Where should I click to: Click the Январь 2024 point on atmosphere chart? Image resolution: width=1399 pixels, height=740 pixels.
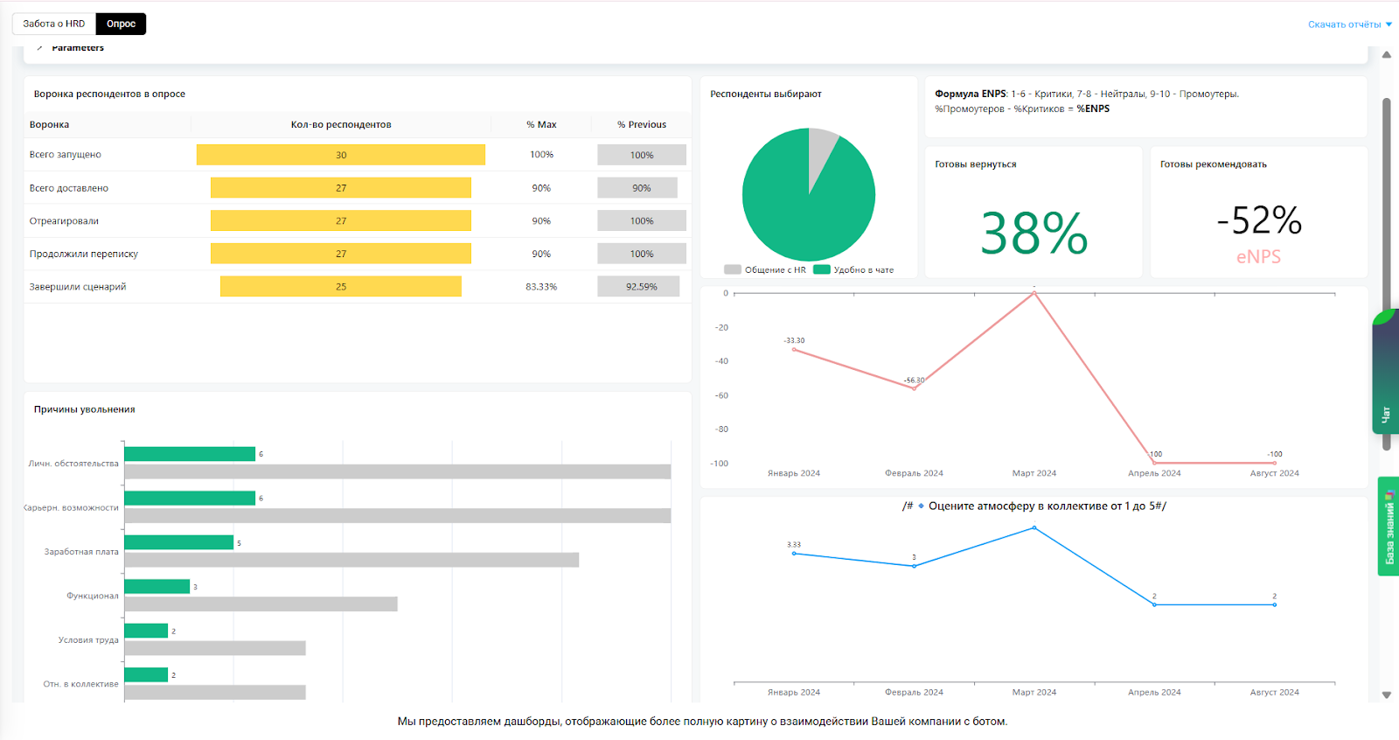[x=794, y=554]
